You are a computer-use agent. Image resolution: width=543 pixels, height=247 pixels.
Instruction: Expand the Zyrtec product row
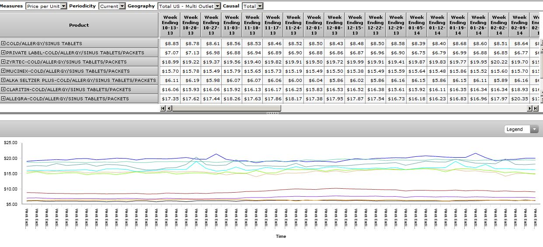[3, 62]
